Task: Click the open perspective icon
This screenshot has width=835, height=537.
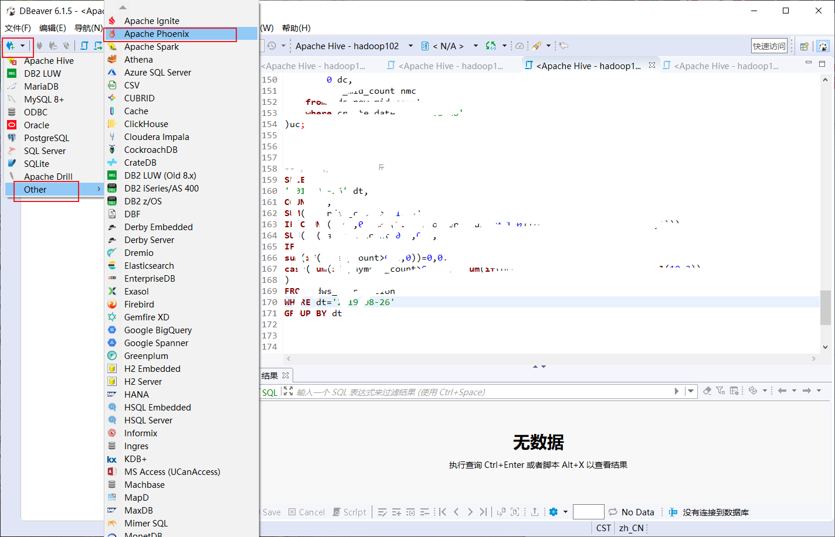Action: tap(805, 46)
